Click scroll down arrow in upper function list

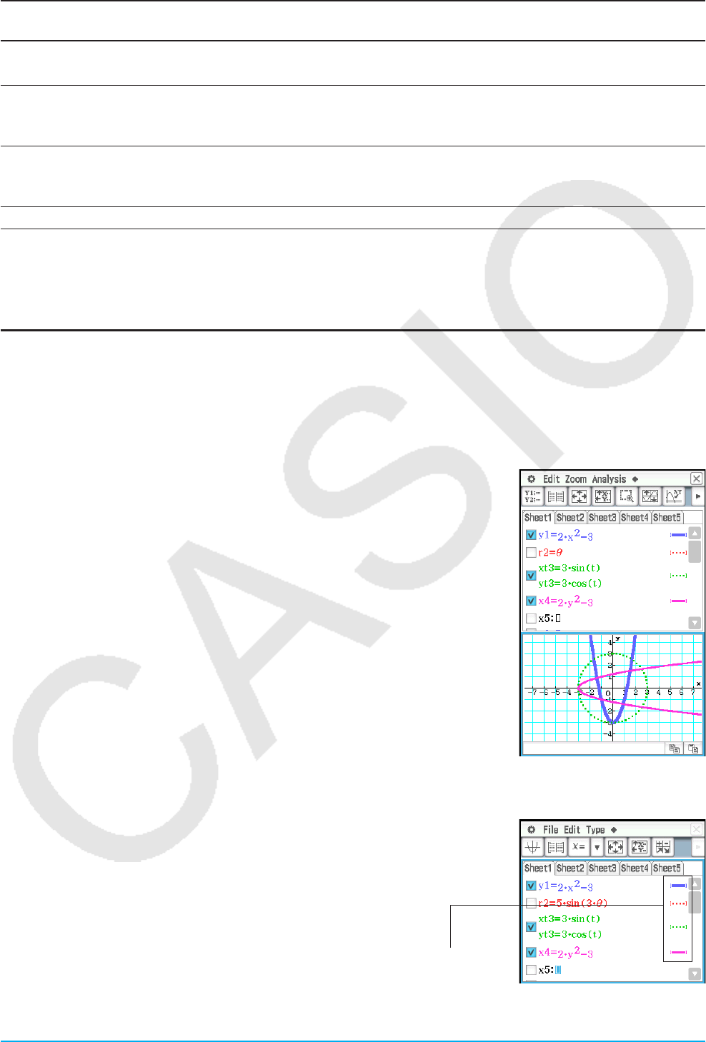pos(695,623)
